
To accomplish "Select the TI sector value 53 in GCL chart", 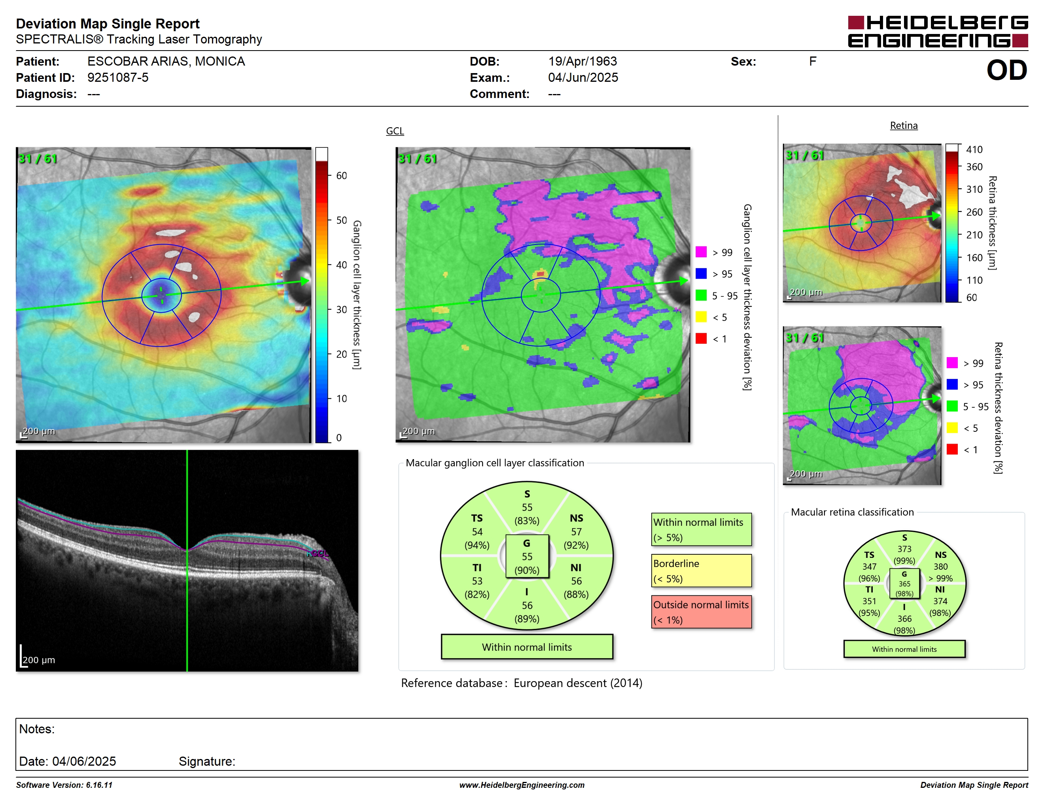I will coord(477,581).
